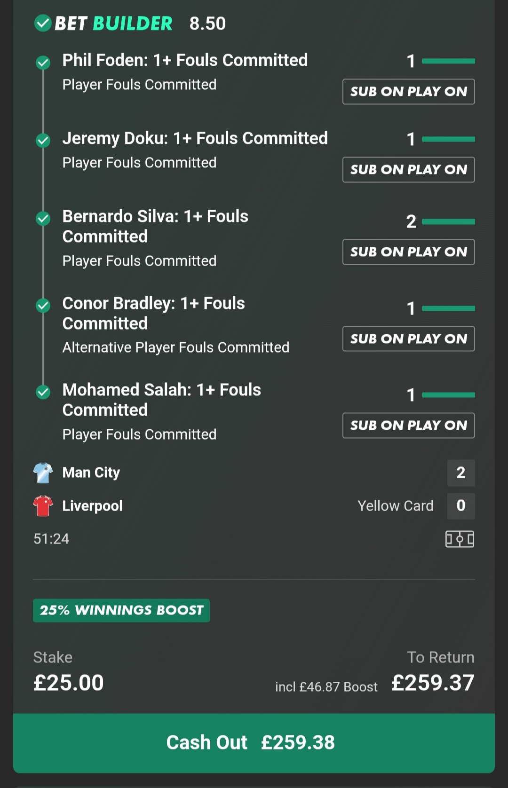Image resolution: width=508 pixels, height=788 pixels.
Task: Tap the Man City score box
Action: point(460,473)
